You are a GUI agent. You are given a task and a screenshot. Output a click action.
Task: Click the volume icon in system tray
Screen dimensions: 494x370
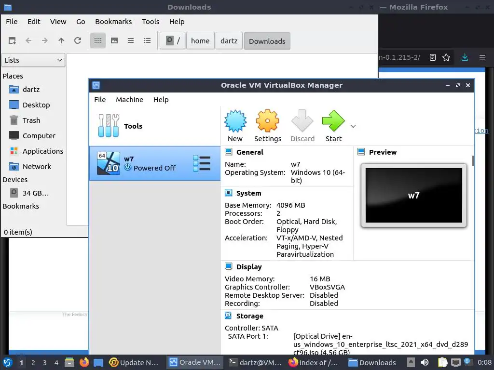coord(425,362)
